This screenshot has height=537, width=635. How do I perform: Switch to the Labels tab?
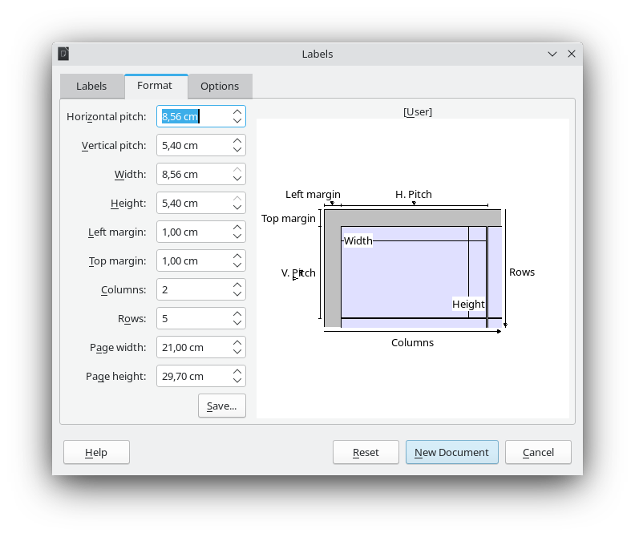pyautogui.click(x=91, y=87)
